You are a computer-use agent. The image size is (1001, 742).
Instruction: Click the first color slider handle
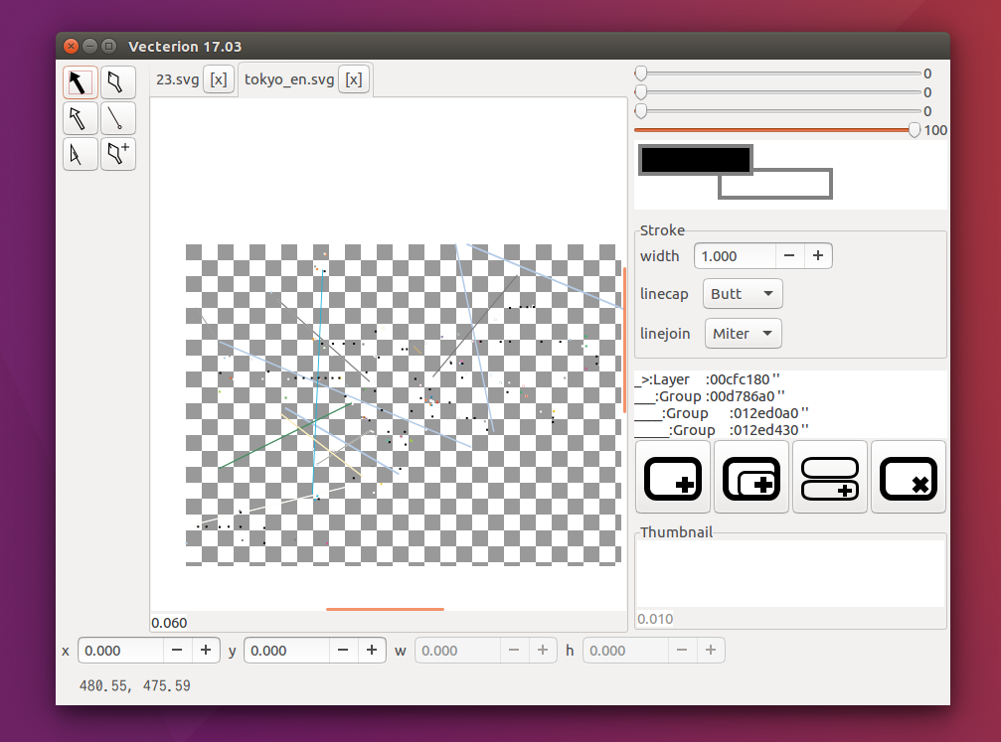coord(641,74)
